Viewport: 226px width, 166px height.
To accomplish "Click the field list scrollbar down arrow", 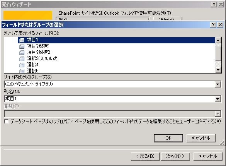I will [218, 70].
